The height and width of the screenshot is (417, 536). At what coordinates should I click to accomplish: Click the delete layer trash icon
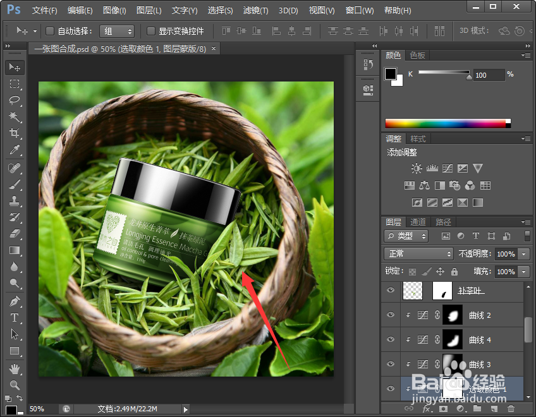511,408
